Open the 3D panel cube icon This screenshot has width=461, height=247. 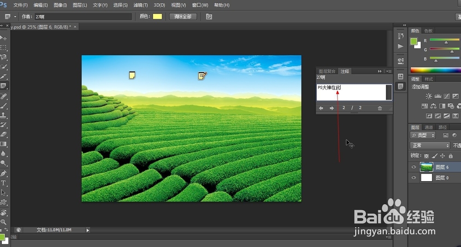tap(401, 60)
